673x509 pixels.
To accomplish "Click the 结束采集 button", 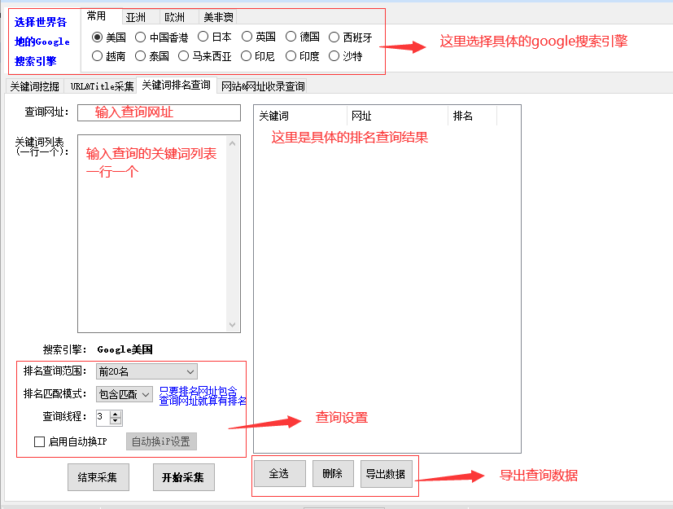I will pyautogui.click(x=98, y=477).
